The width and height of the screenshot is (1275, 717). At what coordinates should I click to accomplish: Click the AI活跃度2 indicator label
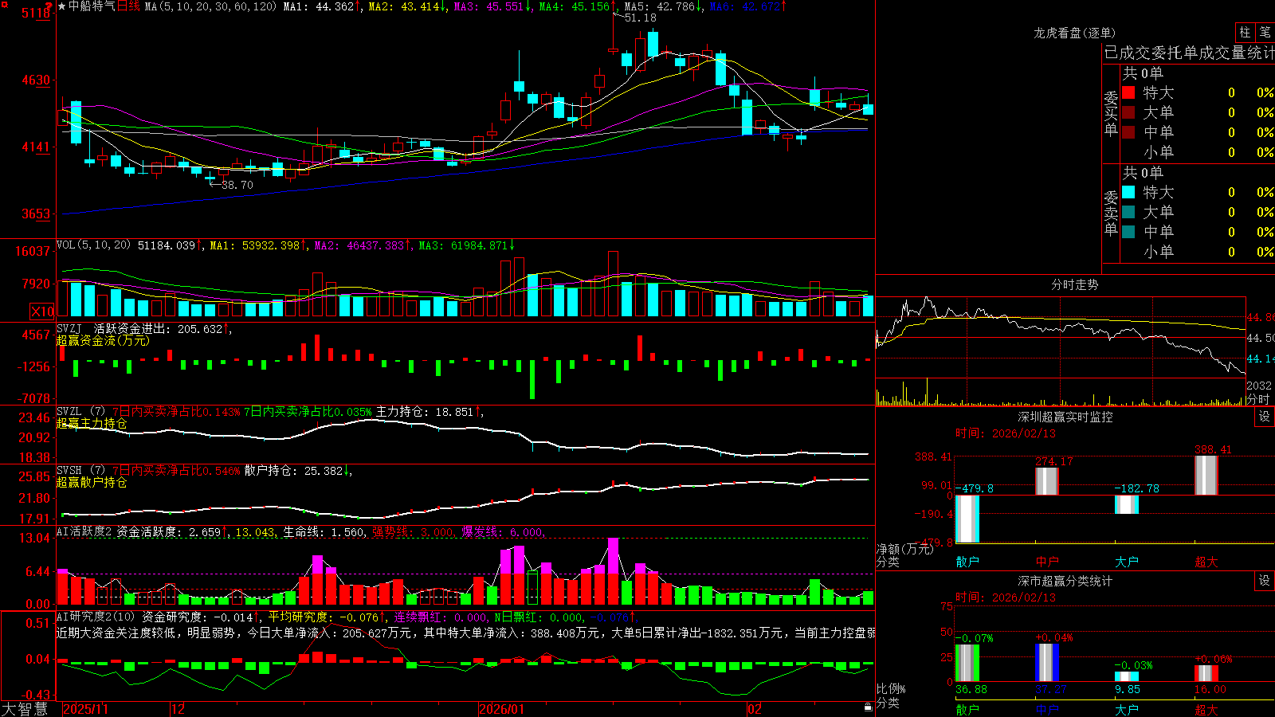pos(84,531)
